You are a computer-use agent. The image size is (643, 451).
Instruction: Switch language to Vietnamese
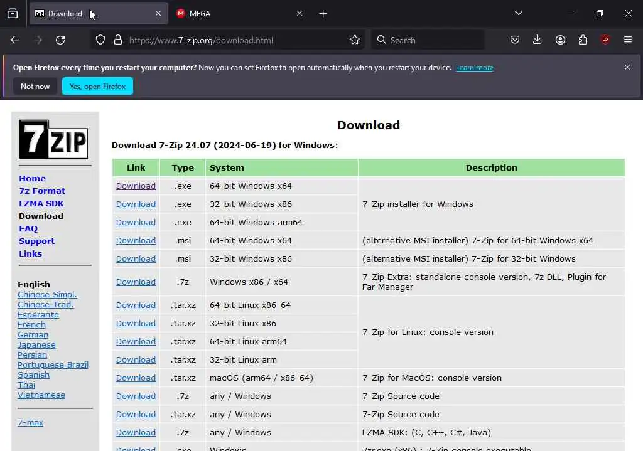pos(41,395)
